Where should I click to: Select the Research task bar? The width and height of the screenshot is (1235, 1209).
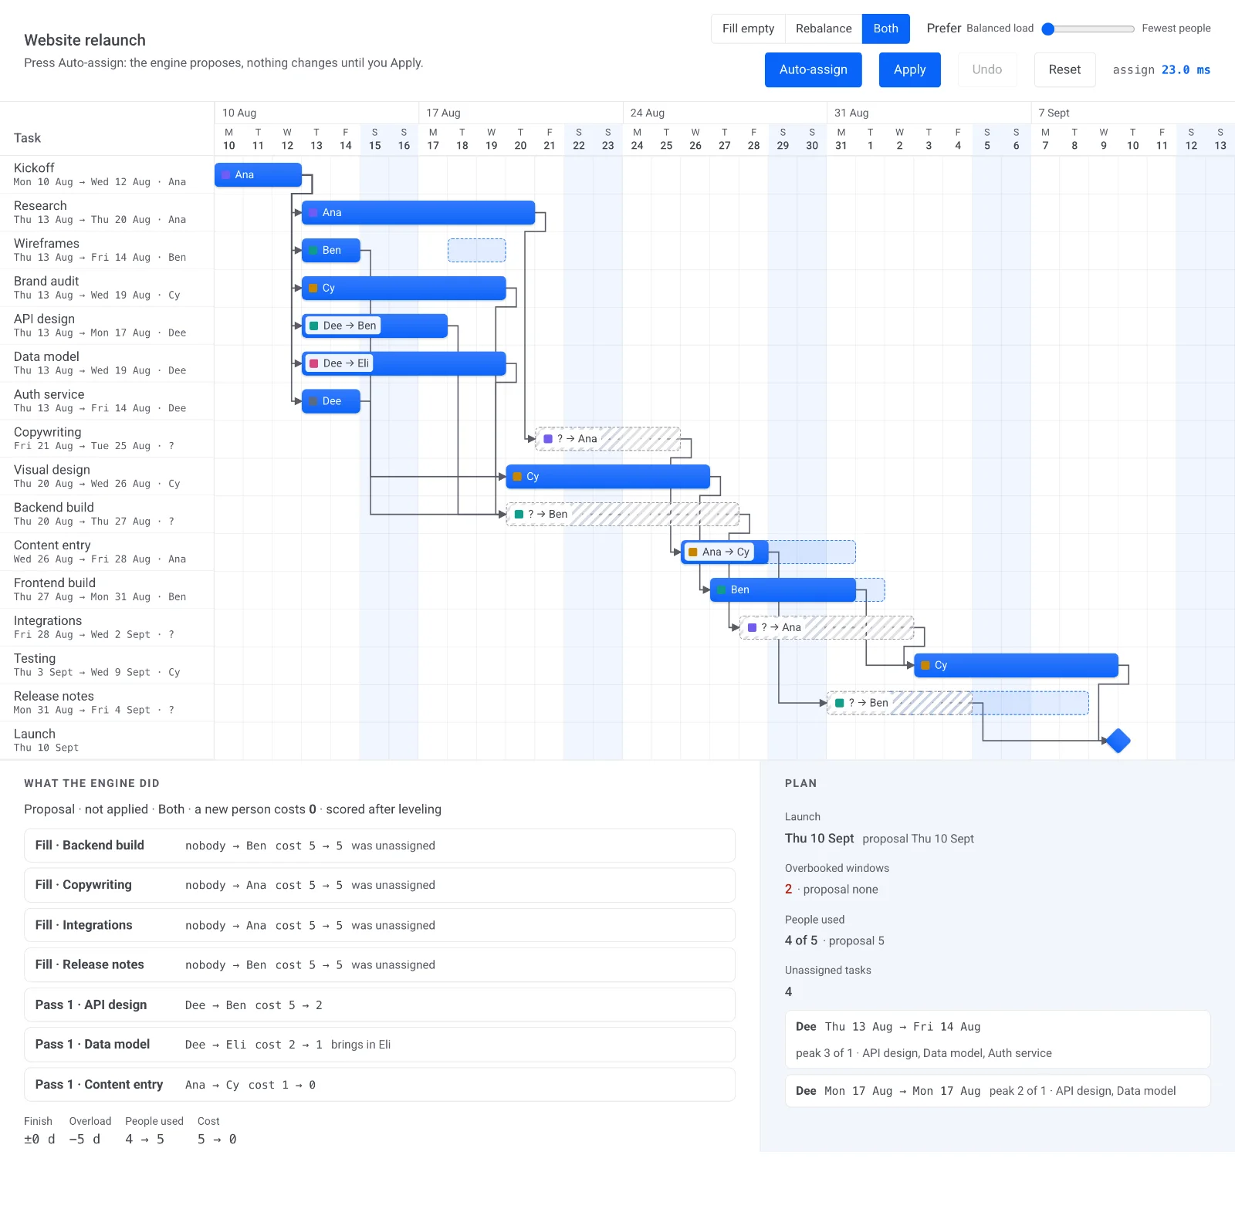(x=418, y=212)
